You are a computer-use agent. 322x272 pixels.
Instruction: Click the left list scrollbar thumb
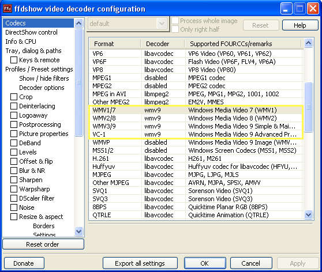point(78,82)
